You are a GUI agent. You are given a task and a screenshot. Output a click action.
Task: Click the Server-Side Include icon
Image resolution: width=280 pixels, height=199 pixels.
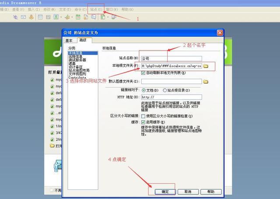[x=86, y=17]
